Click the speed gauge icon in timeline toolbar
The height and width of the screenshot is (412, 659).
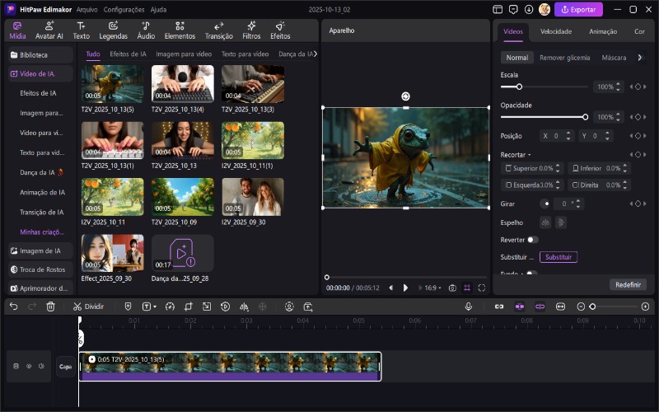(170, 307)
